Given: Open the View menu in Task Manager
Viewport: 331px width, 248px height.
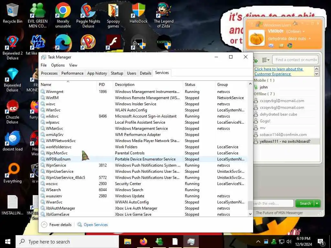Looking at the screenshot, I should (x=73, y=65).
